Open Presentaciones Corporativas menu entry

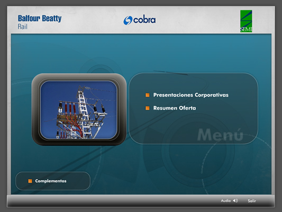[191, 95]
